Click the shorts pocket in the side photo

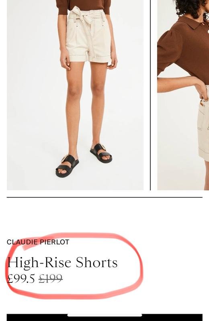coord(202,122)
